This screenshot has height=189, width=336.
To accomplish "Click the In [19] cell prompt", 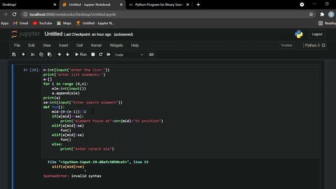I will click(31, 70).
